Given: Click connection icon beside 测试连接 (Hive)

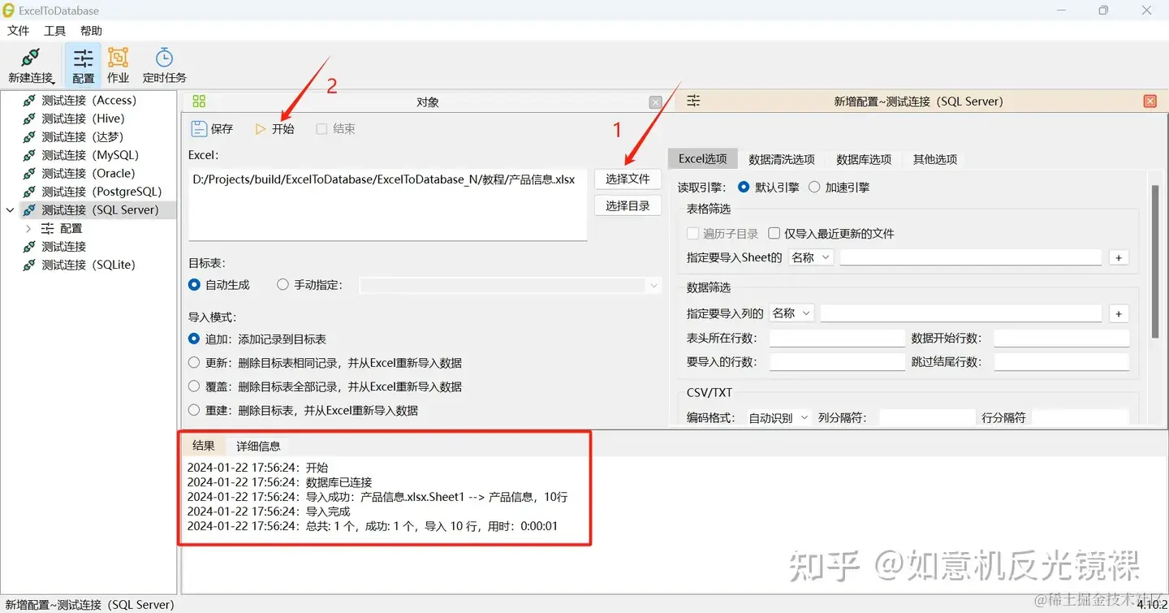Looking at the screenshot, I should point(29,119).
